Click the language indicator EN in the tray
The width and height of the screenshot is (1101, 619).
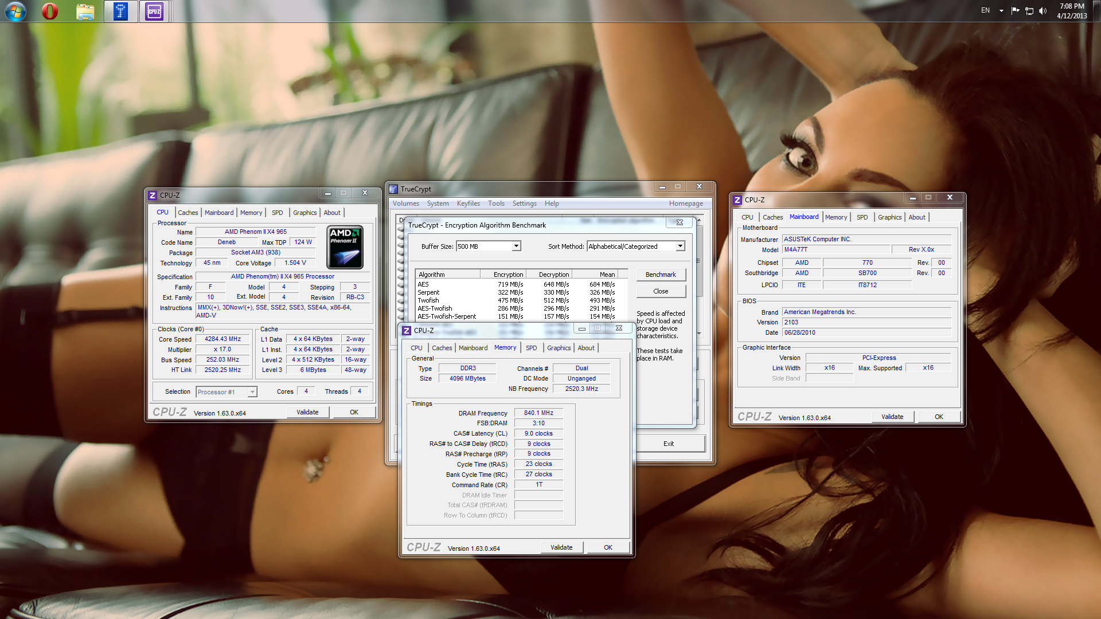985,10
